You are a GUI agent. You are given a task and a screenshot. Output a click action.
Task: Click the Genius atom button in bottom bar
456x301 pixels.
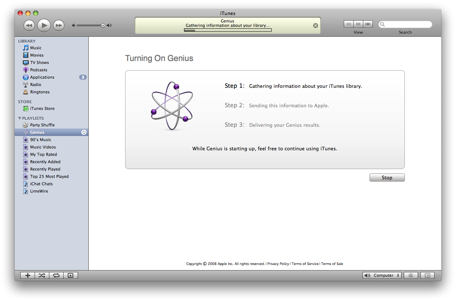click(411, 275)
